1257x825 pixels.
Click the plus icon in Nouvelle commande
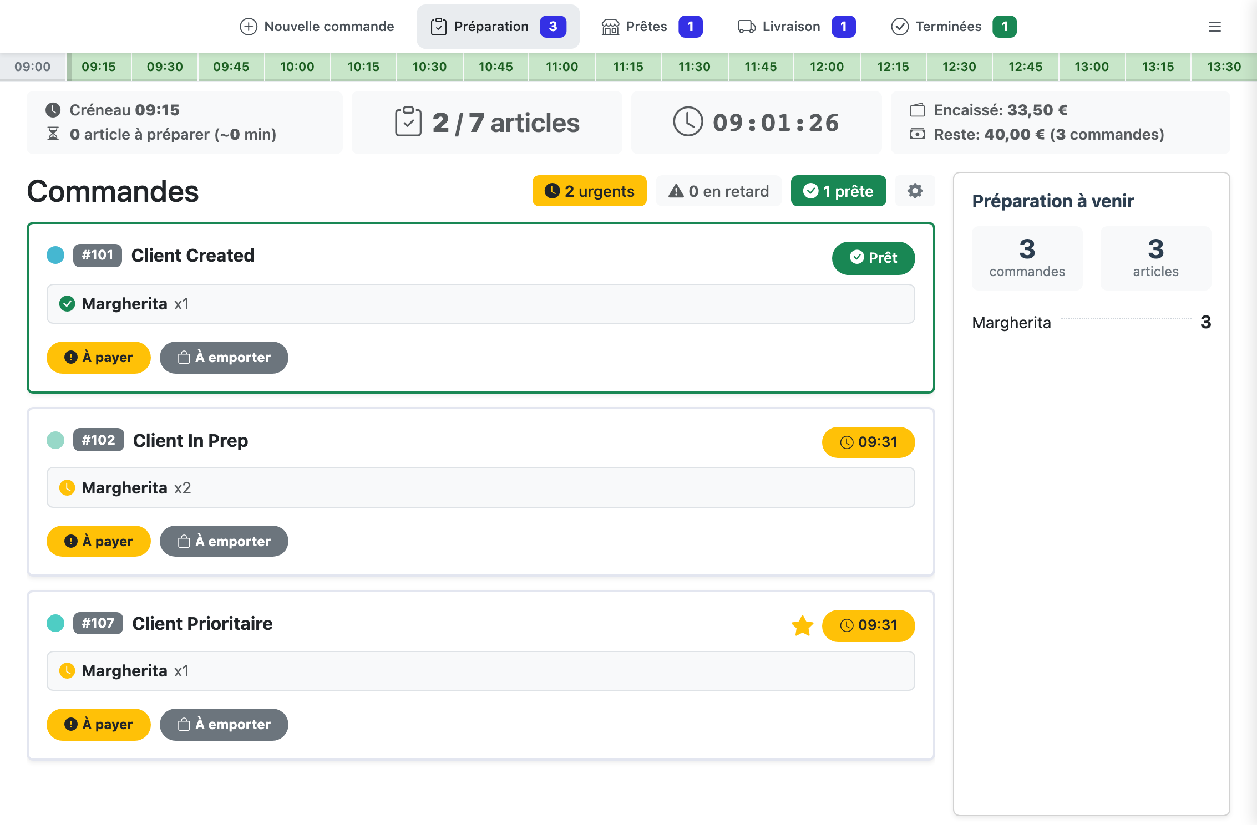click(248, 27)
